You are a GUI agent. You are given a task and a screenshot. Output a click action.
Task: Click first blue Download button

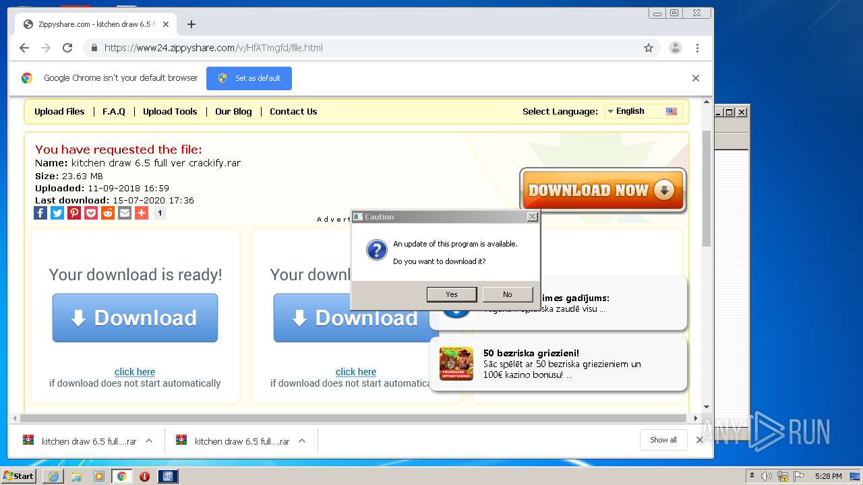point(135,318)
